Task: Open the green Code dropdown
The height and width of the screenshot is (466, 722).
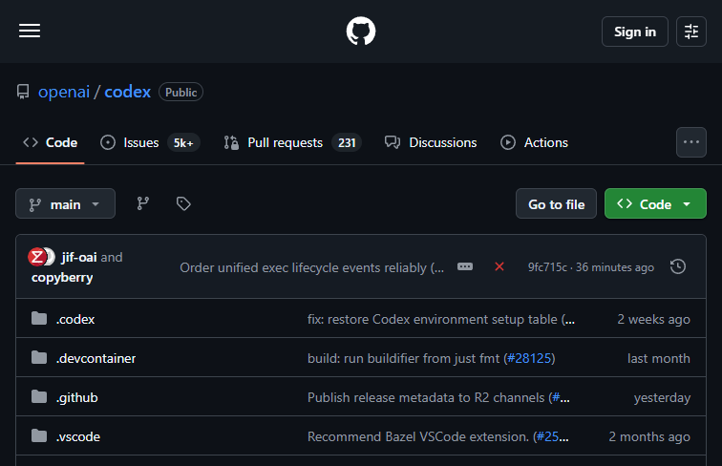Action: [x=655, y=203]
